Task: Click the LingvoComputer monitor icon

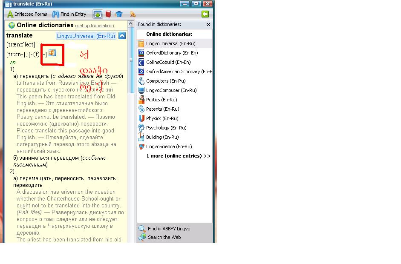Action: click(141, 90)
